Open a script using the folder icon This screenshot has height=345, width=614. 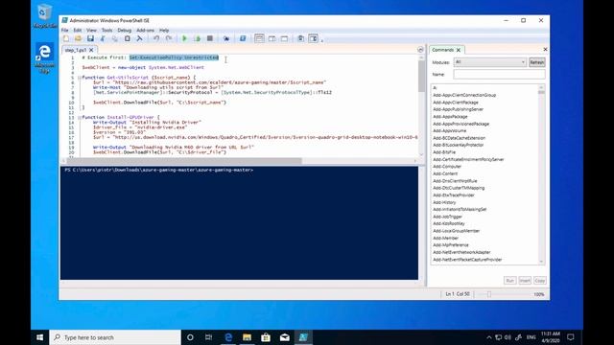coord(78,38)
